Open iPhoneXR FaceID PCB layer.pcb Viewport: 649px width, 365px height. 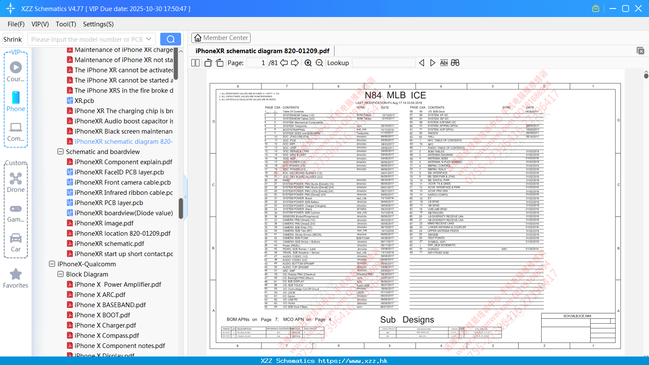tap(115, 172)
